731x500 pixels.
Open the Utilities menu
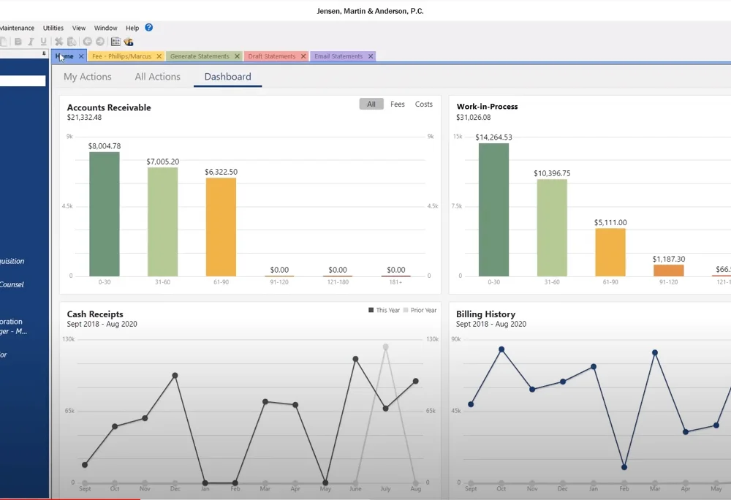[x=53, y=28]
